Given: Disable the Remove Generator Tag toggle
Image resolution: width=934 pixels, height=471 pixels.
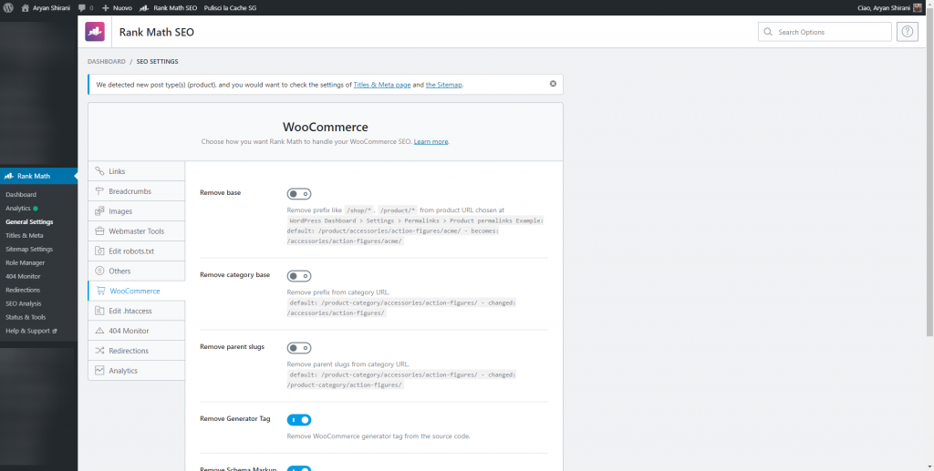Looking at the screenshot, I should tap(299, 420).
